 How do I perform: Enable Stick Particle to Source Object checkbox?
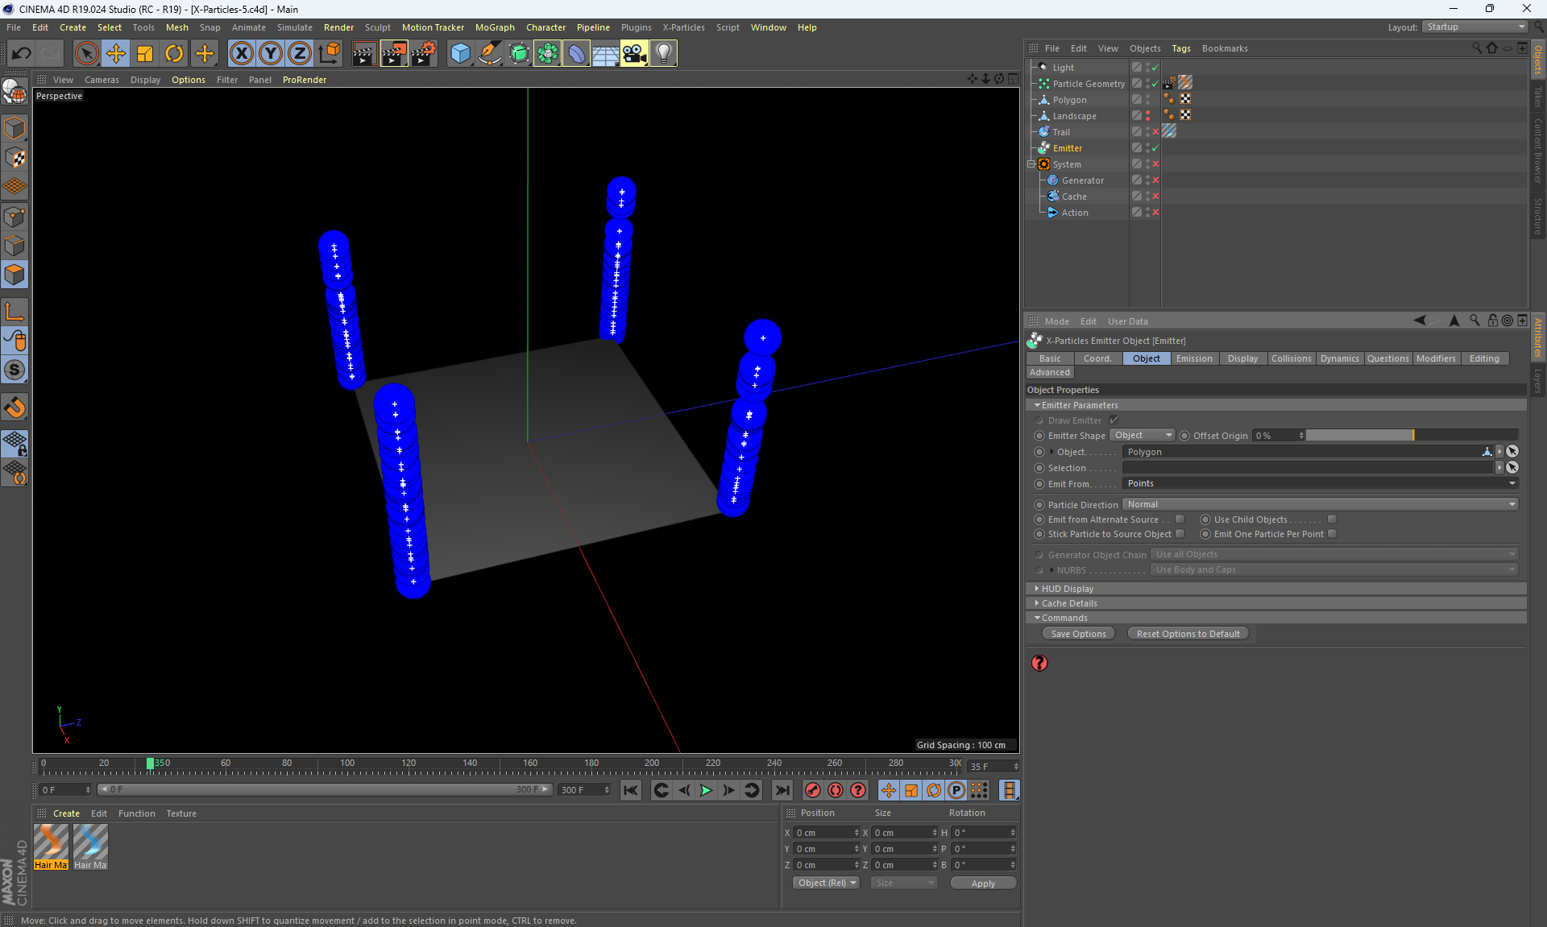pos(1180,534)
